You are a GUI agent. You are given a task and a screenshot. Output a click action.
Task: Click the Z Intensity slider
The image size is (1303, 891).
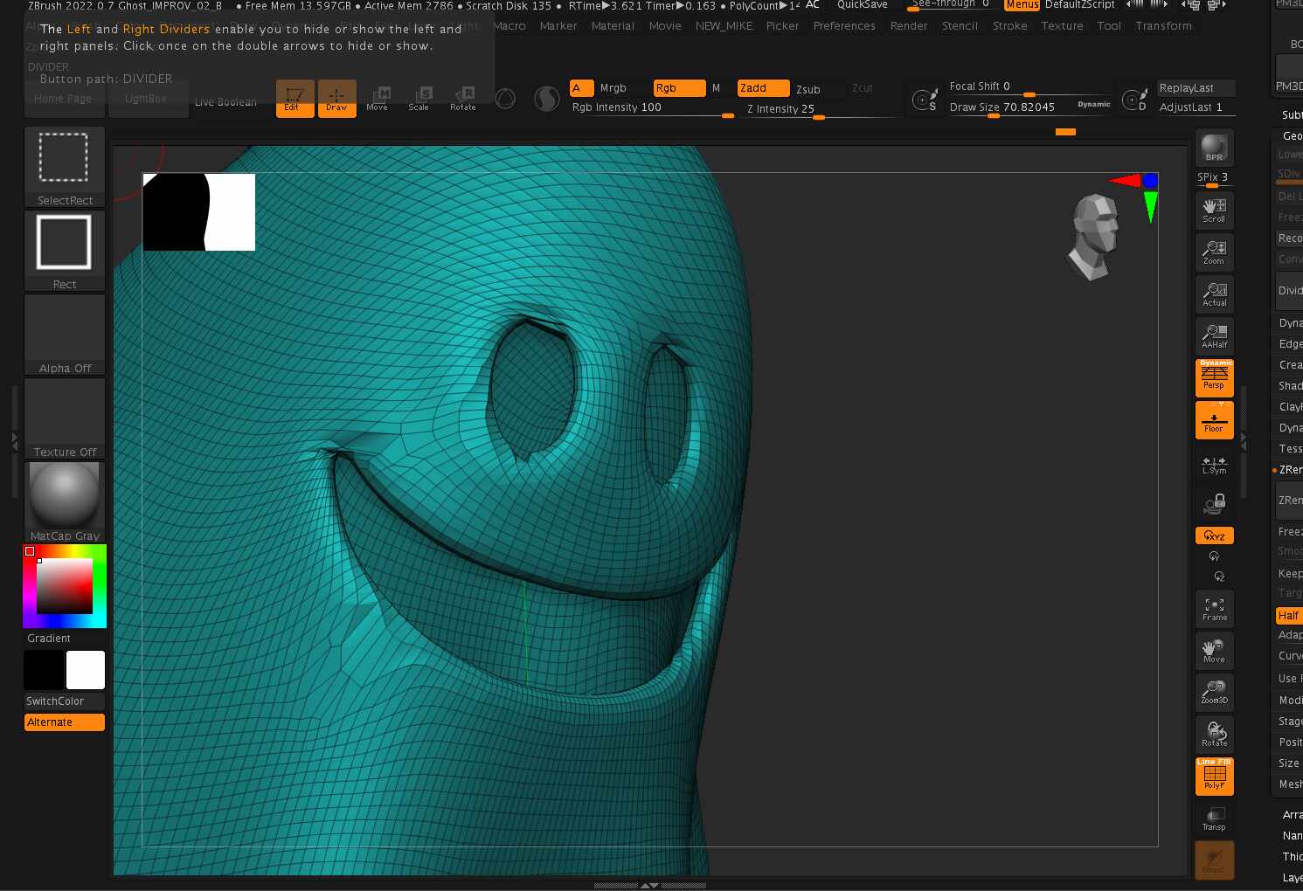pyautogui.click(x=821, y=109)
